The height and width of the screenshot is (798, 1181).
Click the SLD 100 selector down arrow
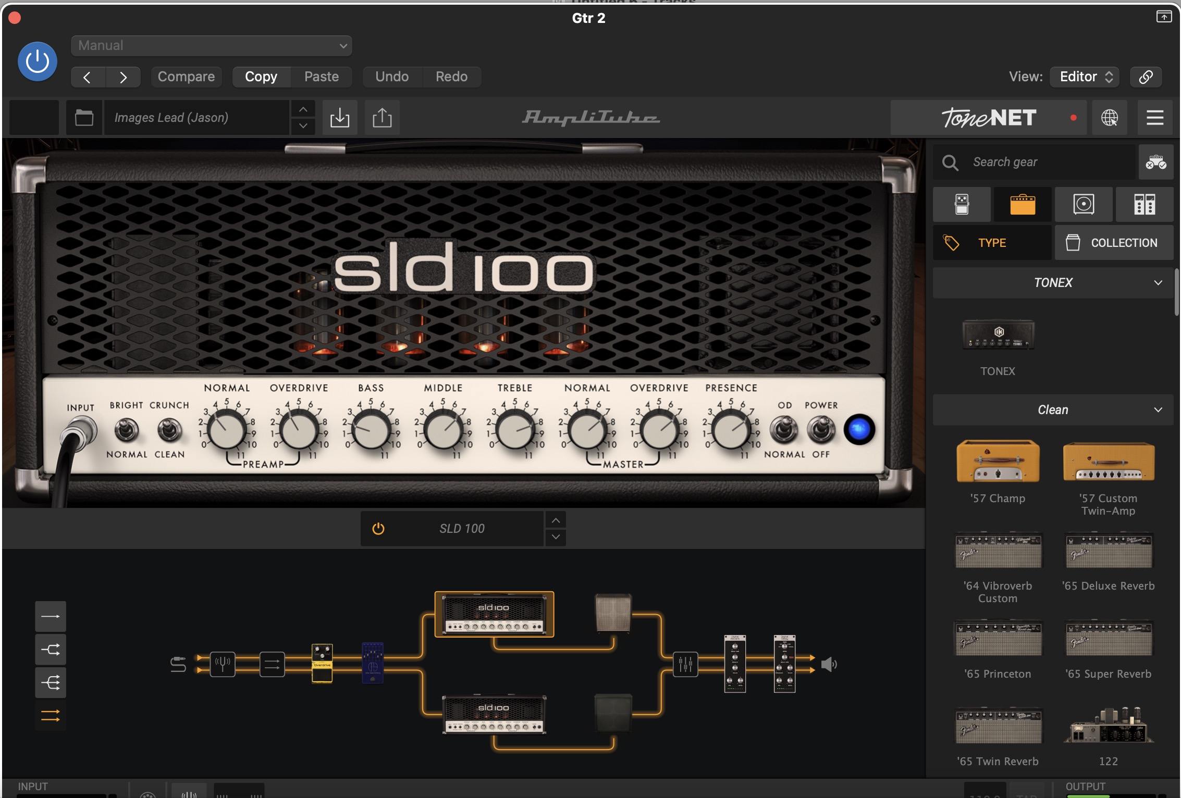coord(556,537)
